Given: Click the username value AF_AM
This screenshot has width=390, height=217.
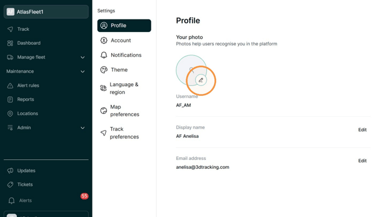Looking at the screenshot, I should tap(183, 105).
